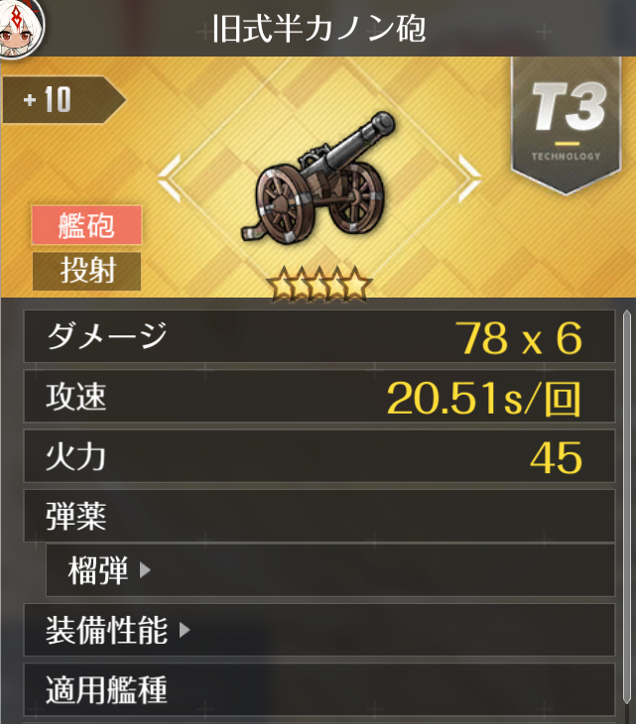Screen dimensions: 636x724
Task: Click the red 艦砲 type tag
Action: click(86, 225)
